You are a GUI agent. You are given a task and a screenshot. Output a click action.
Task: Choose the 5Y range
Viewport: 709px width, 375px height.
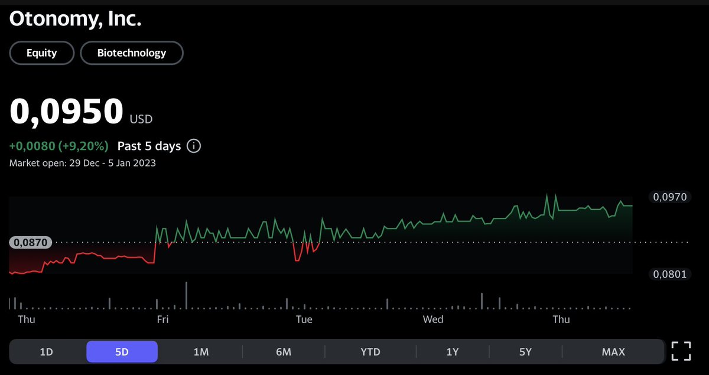coord(525,351)
